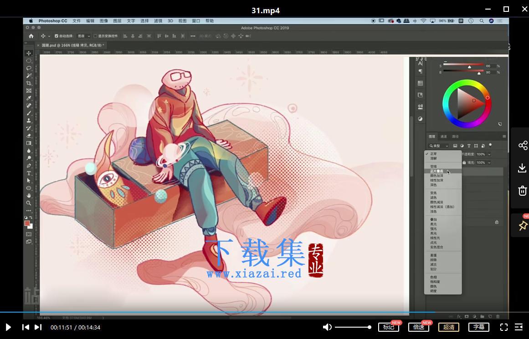The image size is (529, 339).
Task: Enable the 显示变换控件 checkbox
Action: 95,36
